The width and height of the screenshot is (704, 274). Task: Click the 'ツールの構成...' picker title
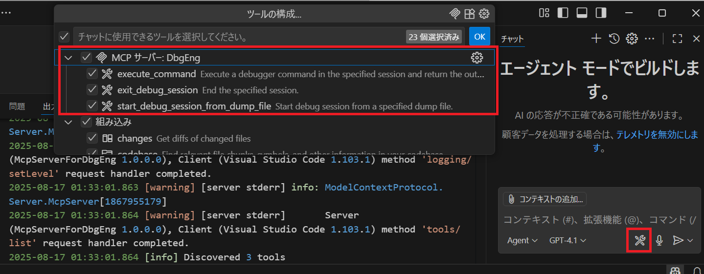point(274,14)
